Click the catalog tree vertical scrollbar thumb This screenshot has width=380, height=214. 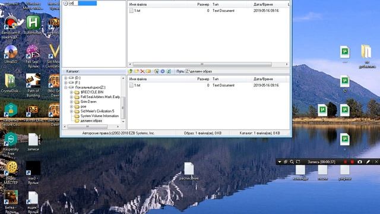point(123,108)
